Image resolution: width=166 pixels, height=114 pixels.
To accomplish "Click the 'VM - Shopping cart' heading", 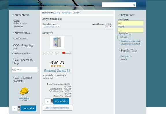I will [x=23, y=47].
